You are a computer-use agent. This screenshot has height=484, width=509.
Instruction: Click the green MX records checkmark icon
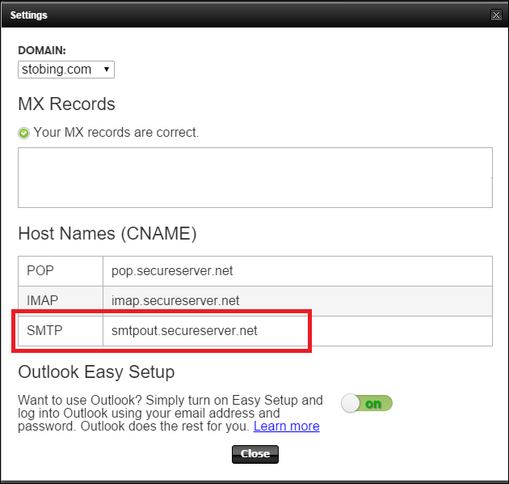tap(23, 133)
